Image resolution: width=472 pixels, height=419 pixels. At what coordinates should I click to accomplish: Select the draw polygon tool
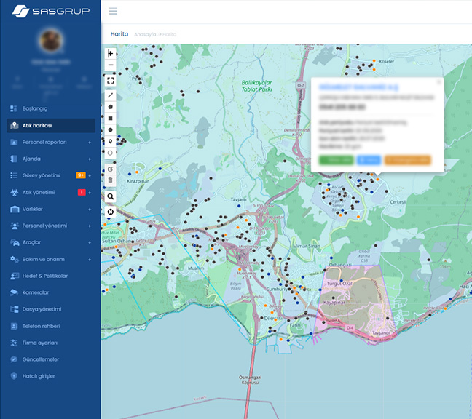(111, 107)
